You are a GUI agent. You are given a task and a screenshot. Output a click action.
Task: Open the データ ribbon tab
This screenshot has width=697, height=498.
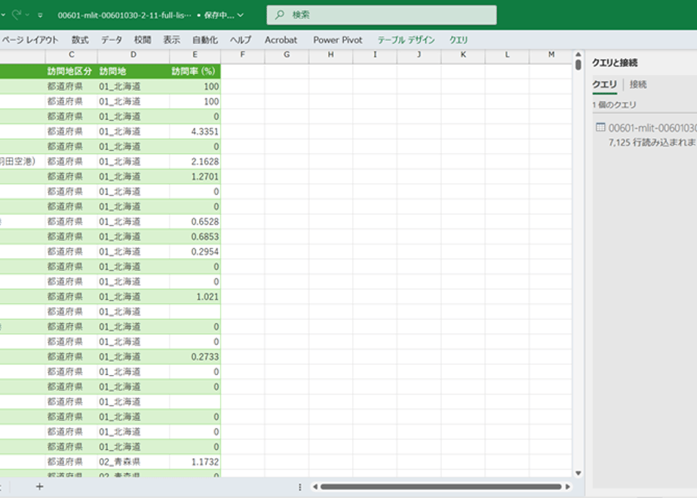pyautogui.click(x=111, y=40)
